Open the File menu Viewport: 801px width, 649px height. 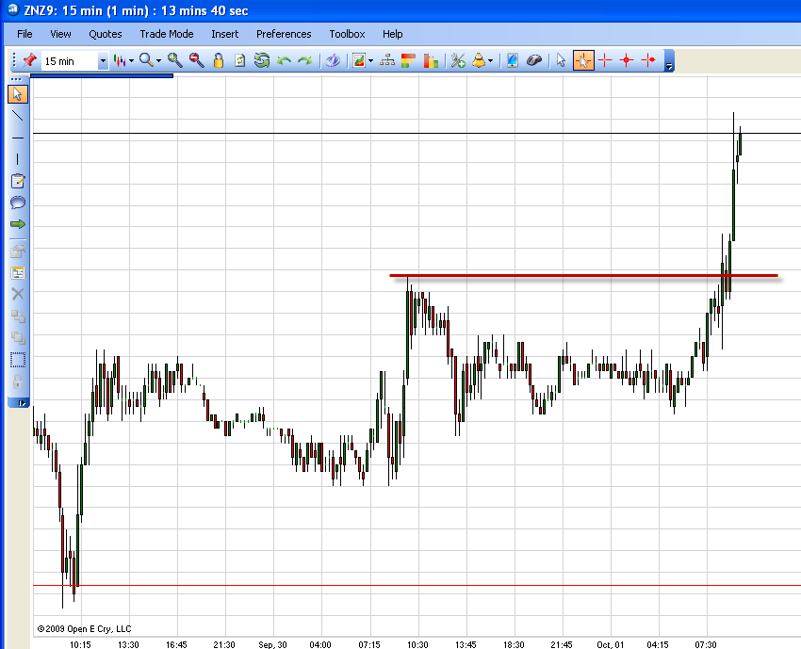pyautogui.click(x=25, y=34)
